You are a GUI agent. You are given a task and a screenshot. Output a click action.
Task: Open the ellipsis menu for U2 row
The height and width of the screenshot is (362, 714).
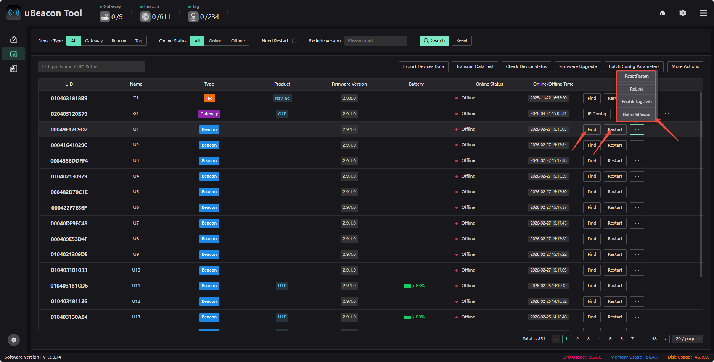[637, 145]
